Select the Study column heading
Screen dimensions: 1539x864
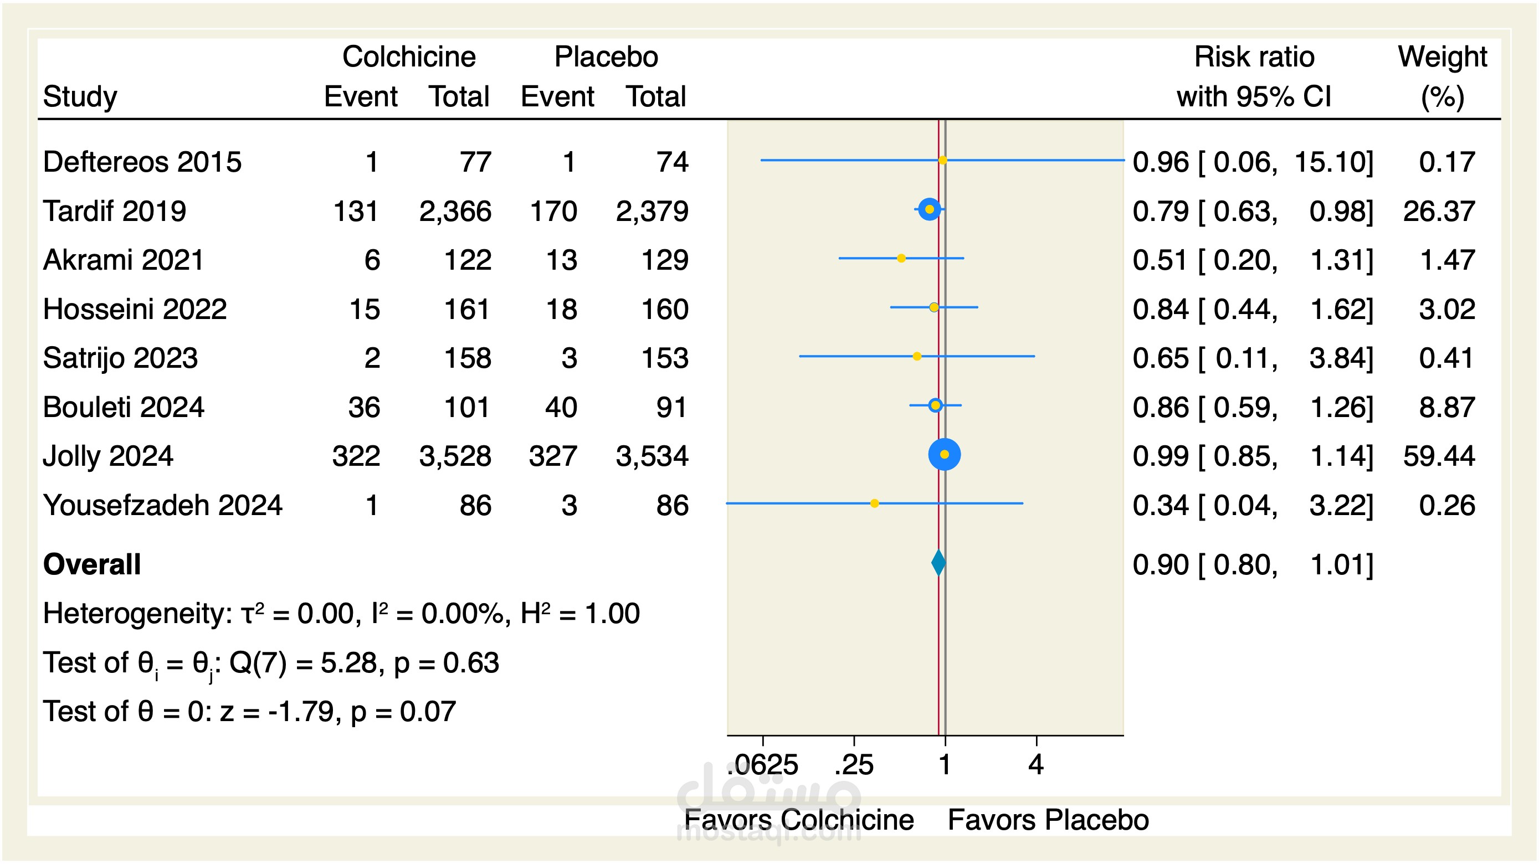(80, 97)
